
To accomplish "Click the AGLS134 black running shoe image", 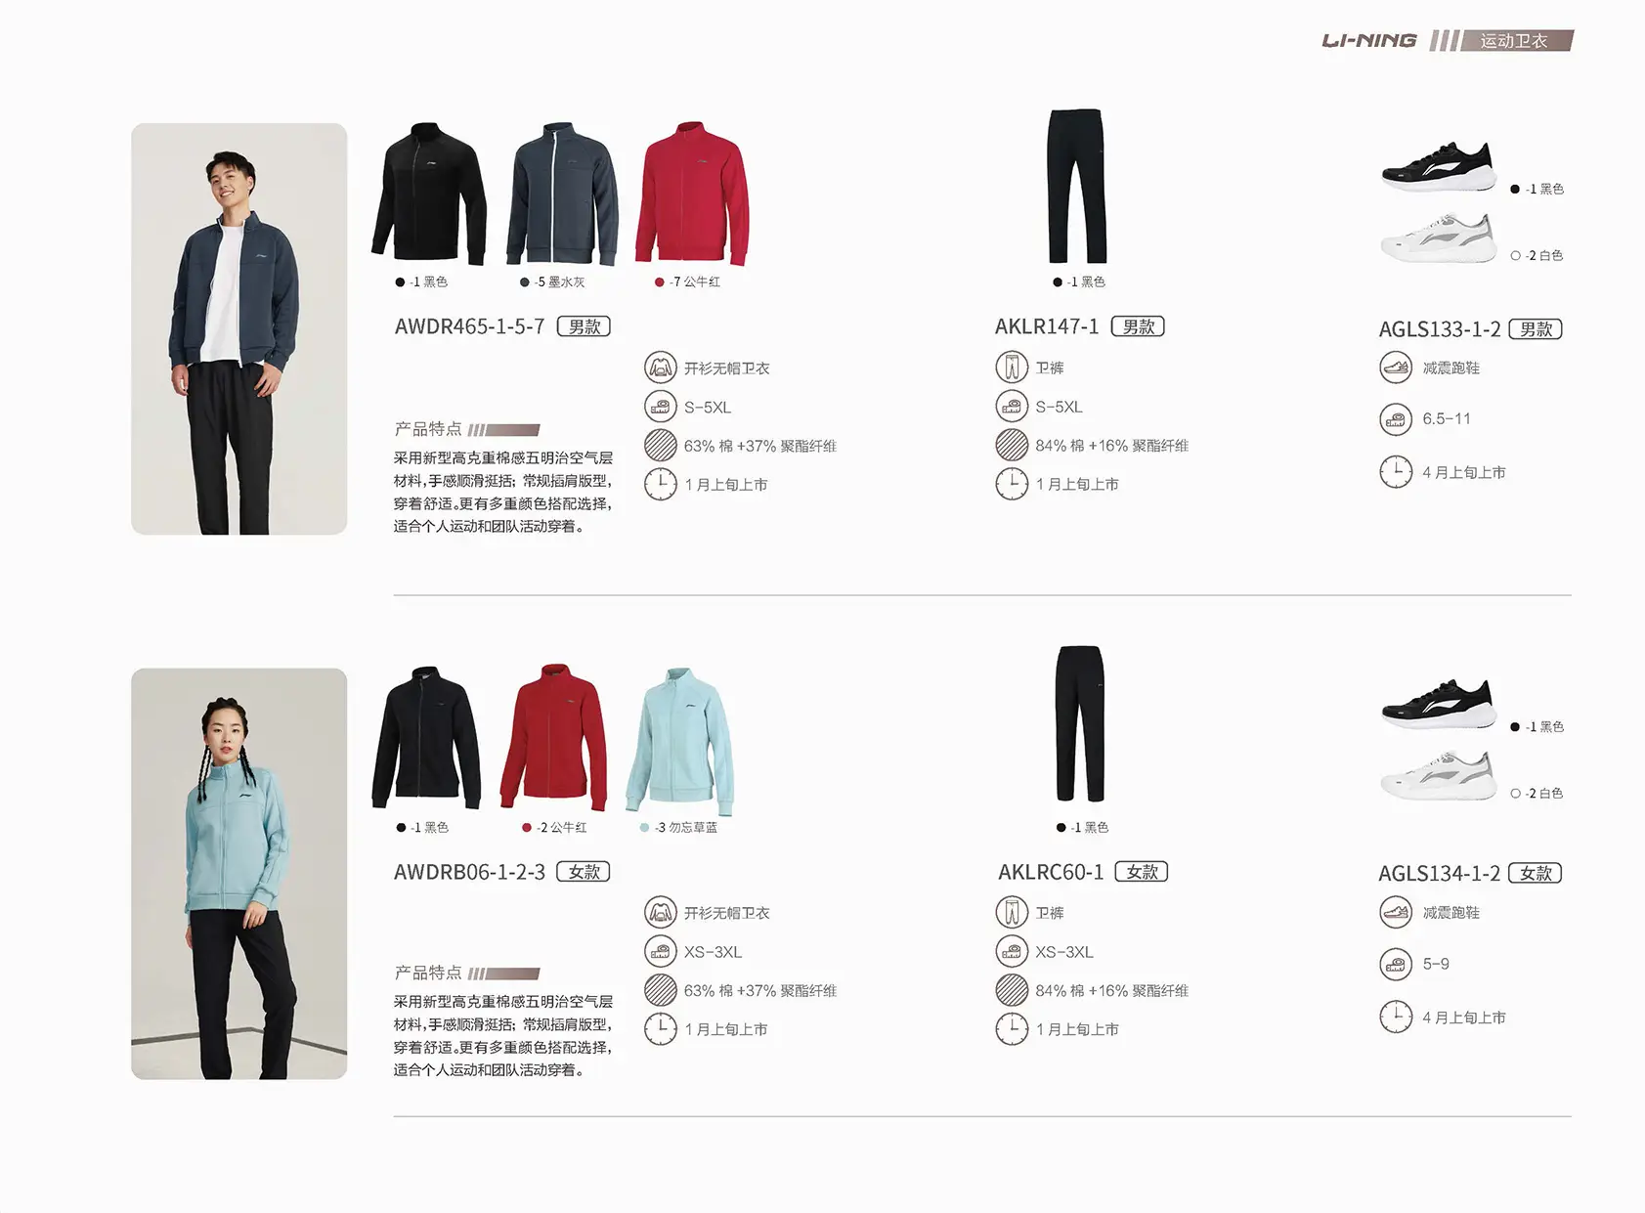I will coord(1439,705).
